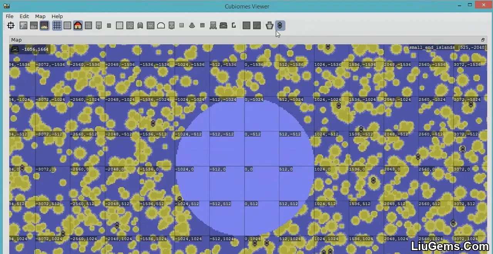Click the -512,-1024 grid label

pos(223,100)
